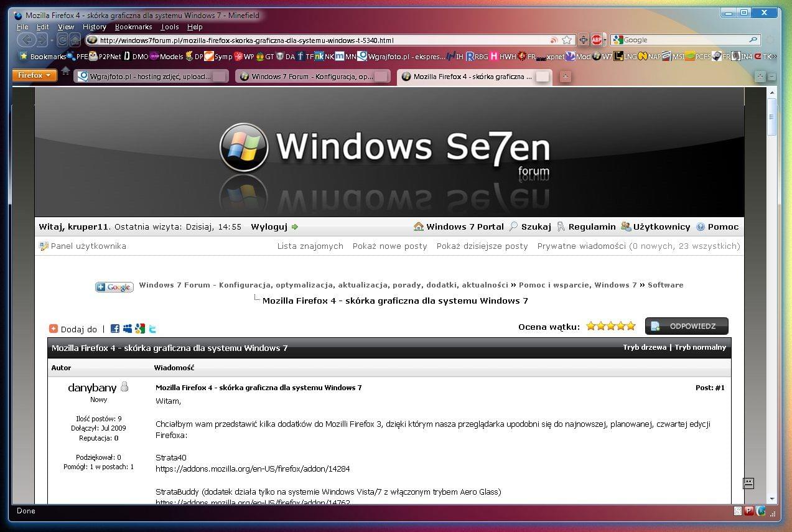The image size is (792, 532).
Task: Share thread on Facebook icon
Action: click(114, 329)
